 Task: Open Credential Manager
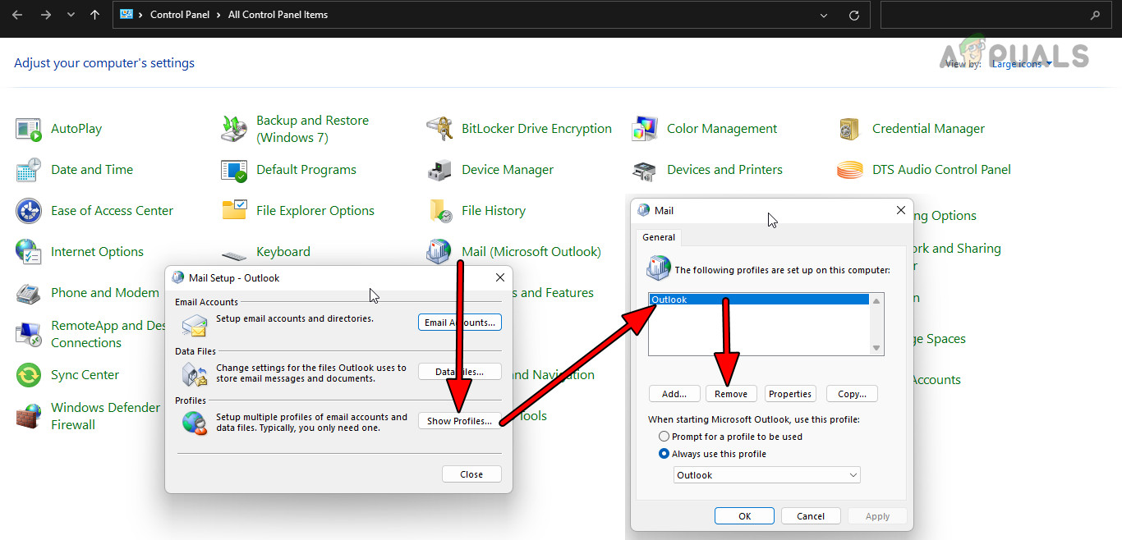[x=927, y=128]
